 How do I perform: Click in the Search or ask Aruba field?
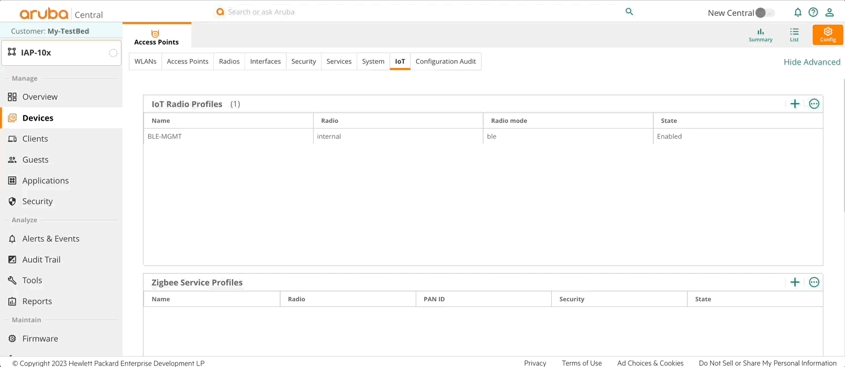(x=420, y=11)
